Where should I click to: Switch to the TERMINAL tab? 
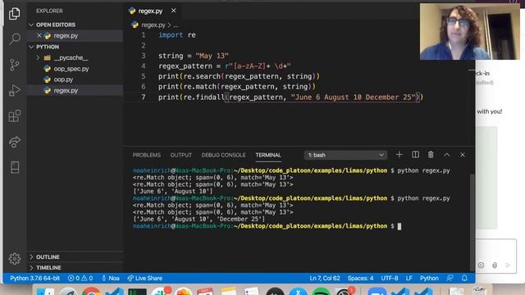click(268, 155)
